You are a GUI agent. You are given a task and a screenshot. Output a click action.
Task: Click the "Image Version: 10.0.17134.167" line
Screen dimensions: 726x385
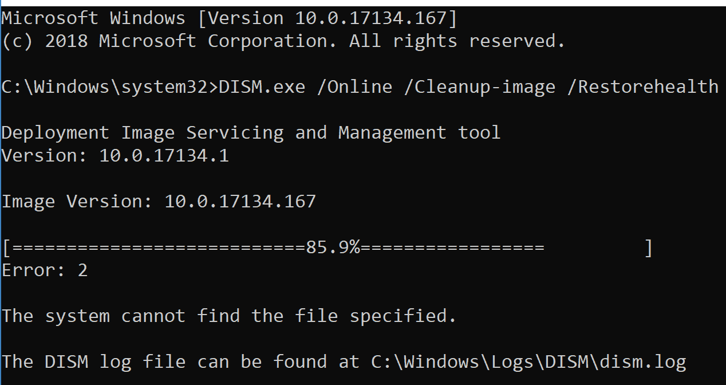pos(159,202)
